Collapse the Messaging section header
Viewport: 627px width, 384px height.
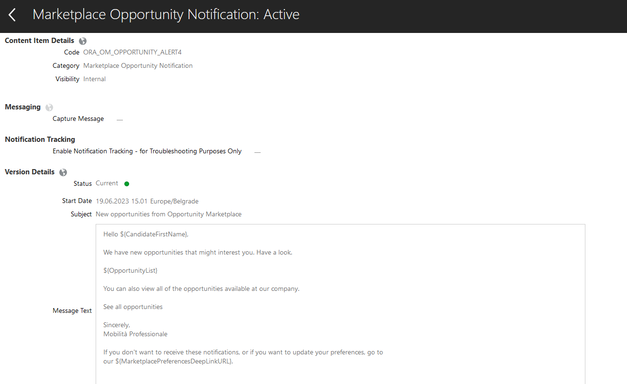pos(22,107)
